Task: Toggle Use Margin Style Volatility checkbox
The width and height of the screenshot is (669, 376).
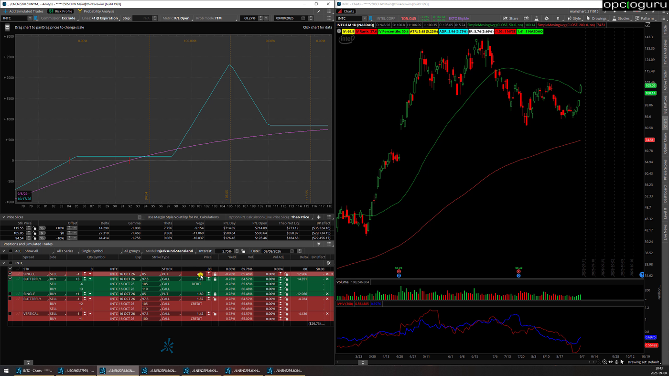Action: (x=140, y=217)
